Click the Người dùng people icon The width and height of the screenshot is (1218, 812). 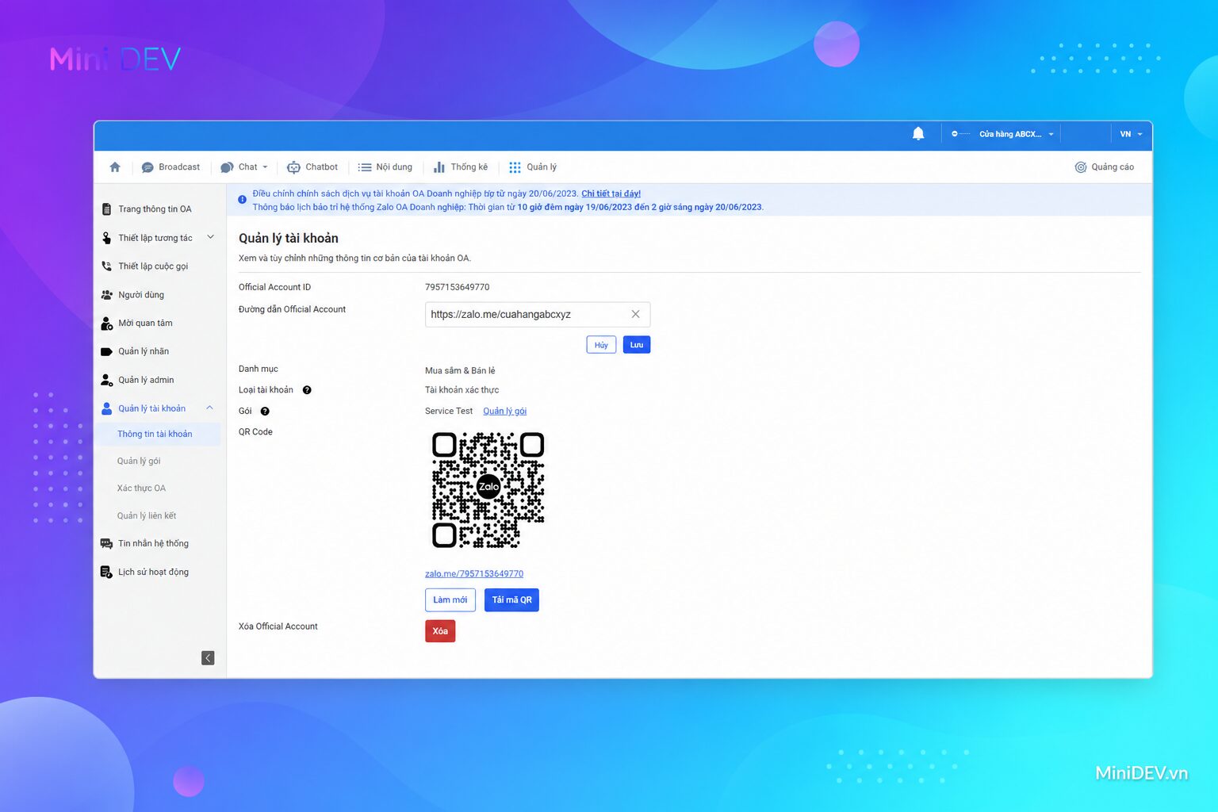click(107, 295)
